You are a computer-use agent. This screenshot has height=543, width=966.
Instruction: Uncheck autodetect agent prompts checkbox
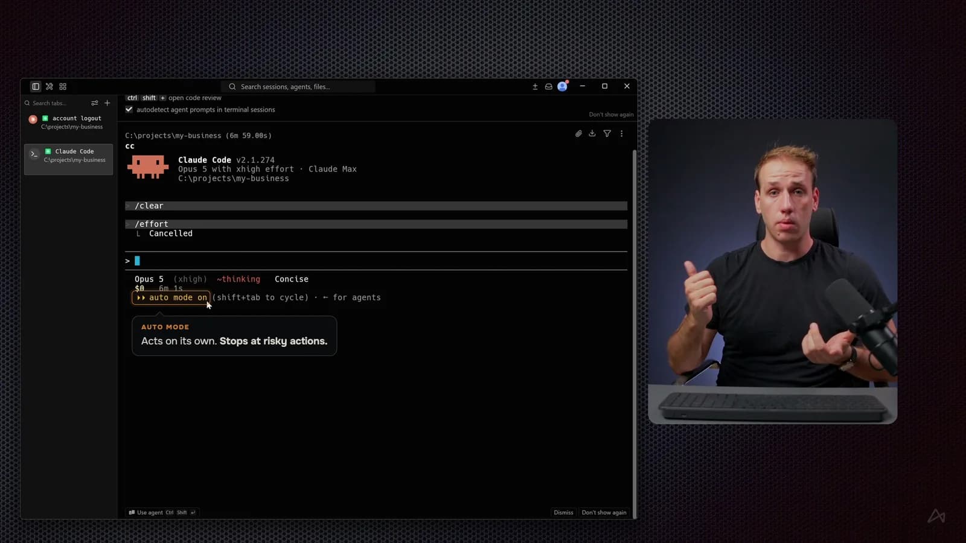(x=129, y=109)
